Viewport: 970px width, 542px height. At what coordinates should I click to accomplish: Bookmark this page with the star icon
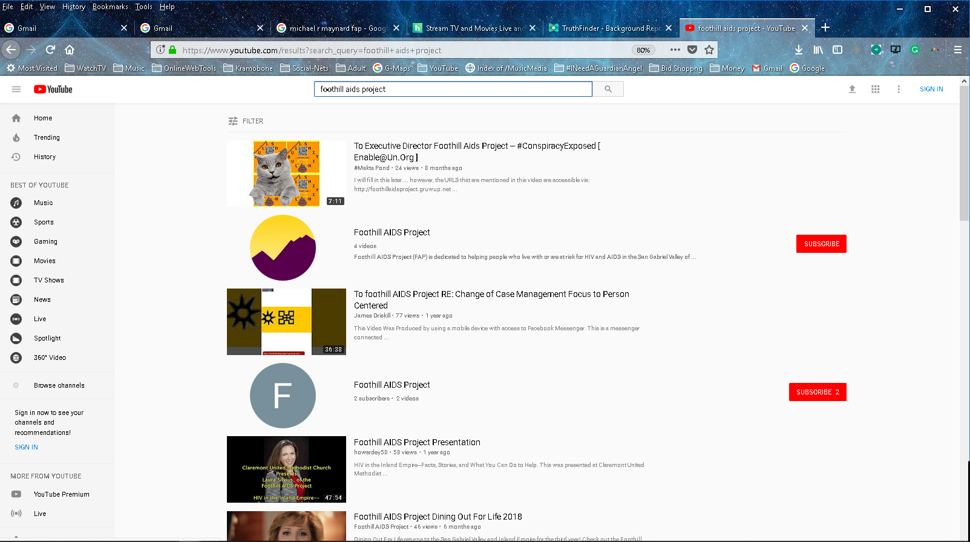[x=709, y=50]
